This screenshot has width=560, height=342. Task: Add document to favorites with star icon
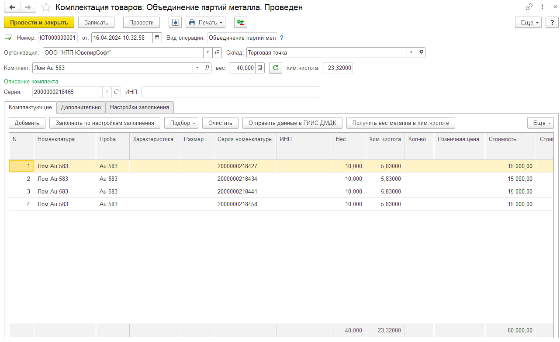click(46, 7)
